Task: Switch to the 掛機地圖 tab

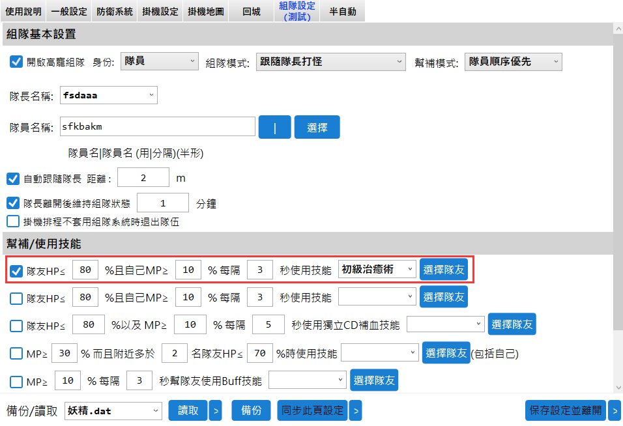Action: (x=205, y=11)
